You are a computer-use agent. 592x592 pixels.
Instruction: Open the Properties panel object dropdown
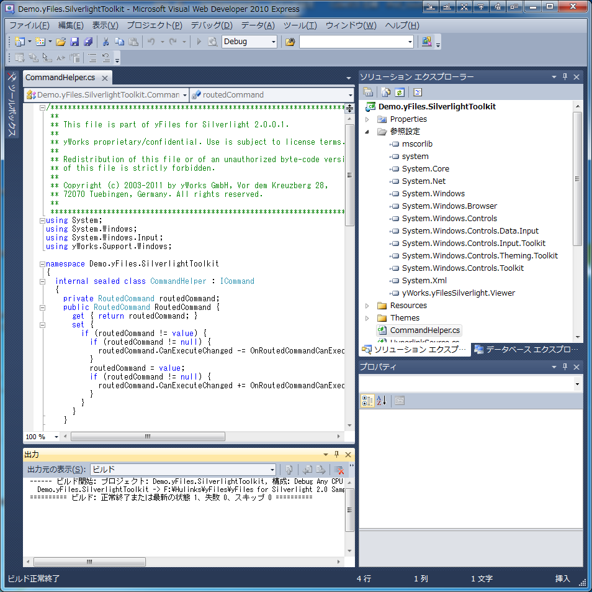(x=577, y=384)
